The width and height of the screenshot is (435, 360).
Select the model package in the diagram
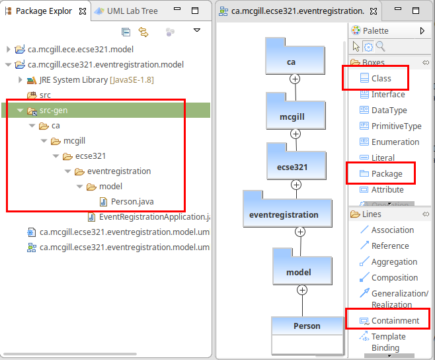302,267
